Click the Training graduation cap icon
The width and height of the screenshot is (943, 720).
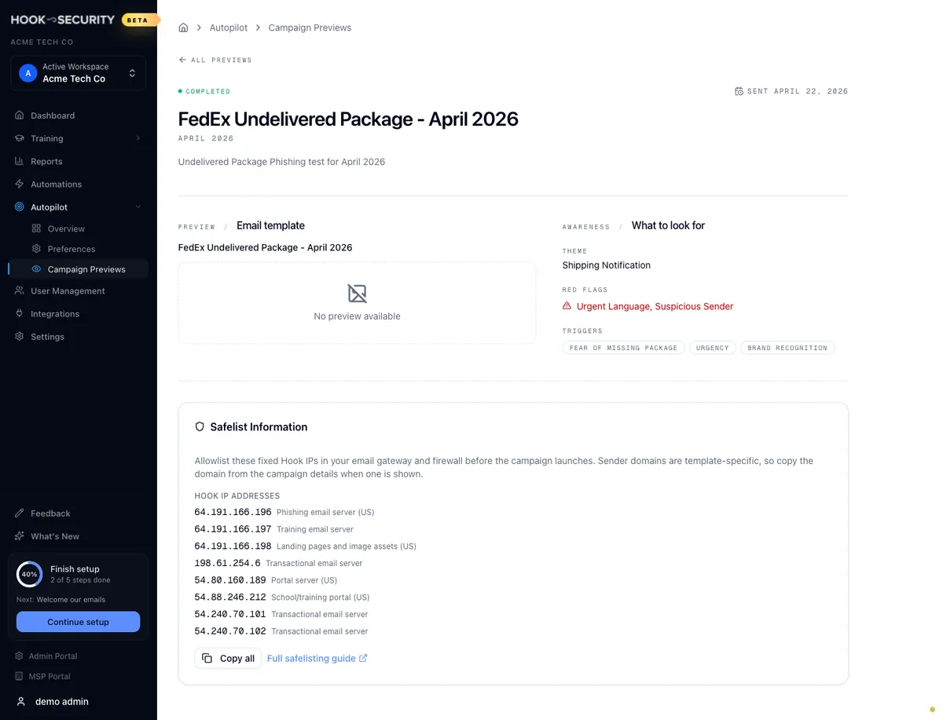(20, 138)
